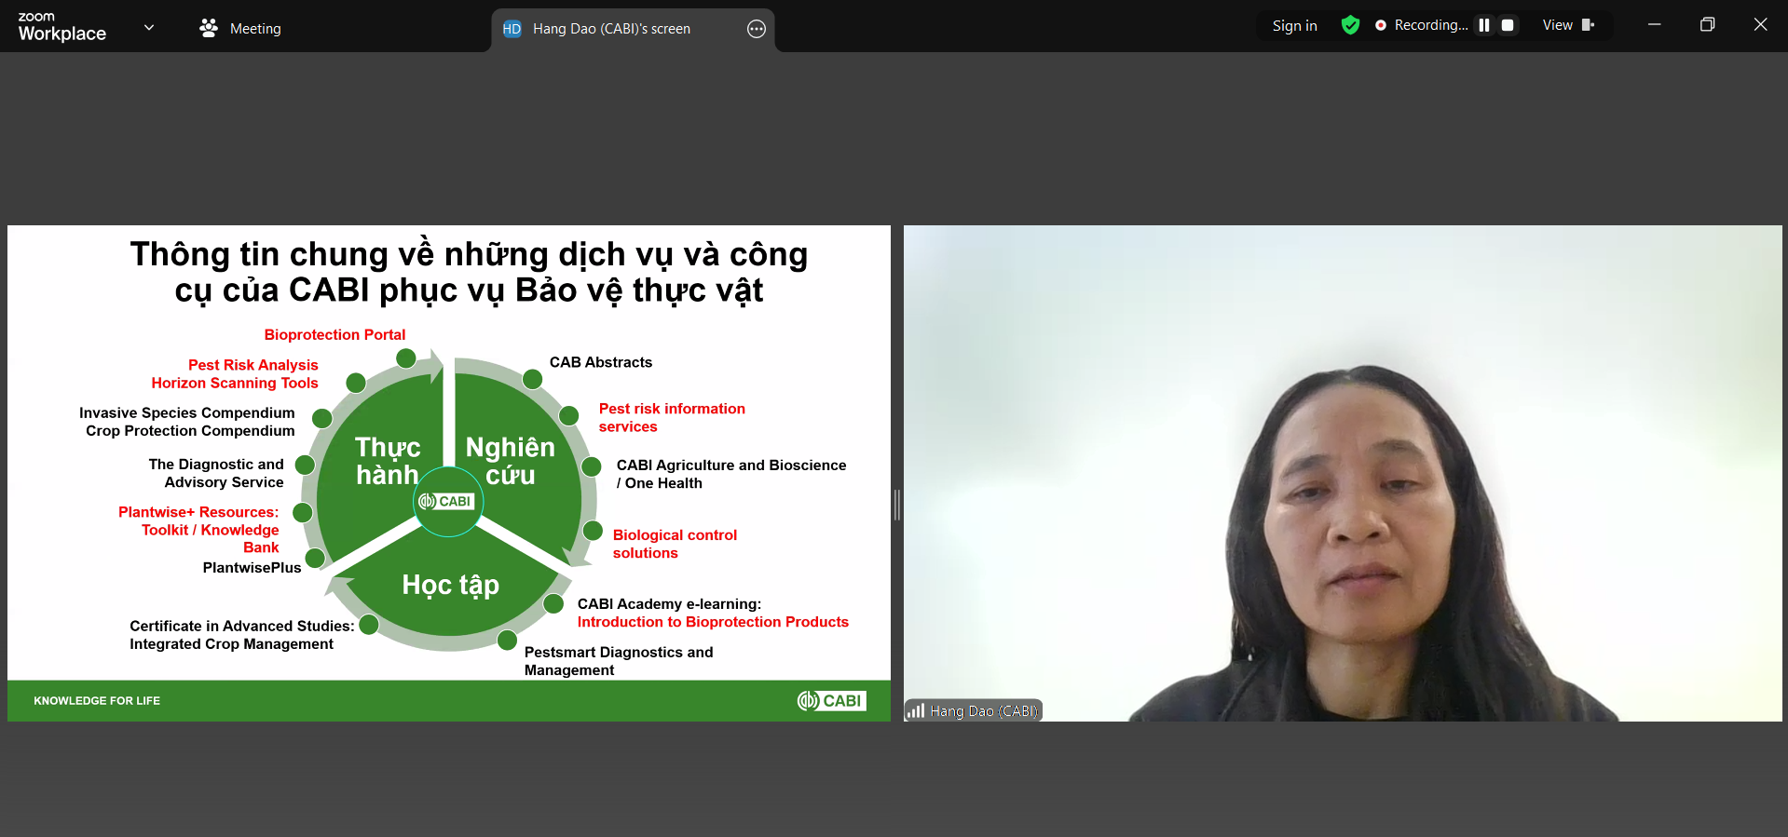The image size is (1788, 837).
Task: Restore down the Zoom window
Action: tap(1707, 25)
